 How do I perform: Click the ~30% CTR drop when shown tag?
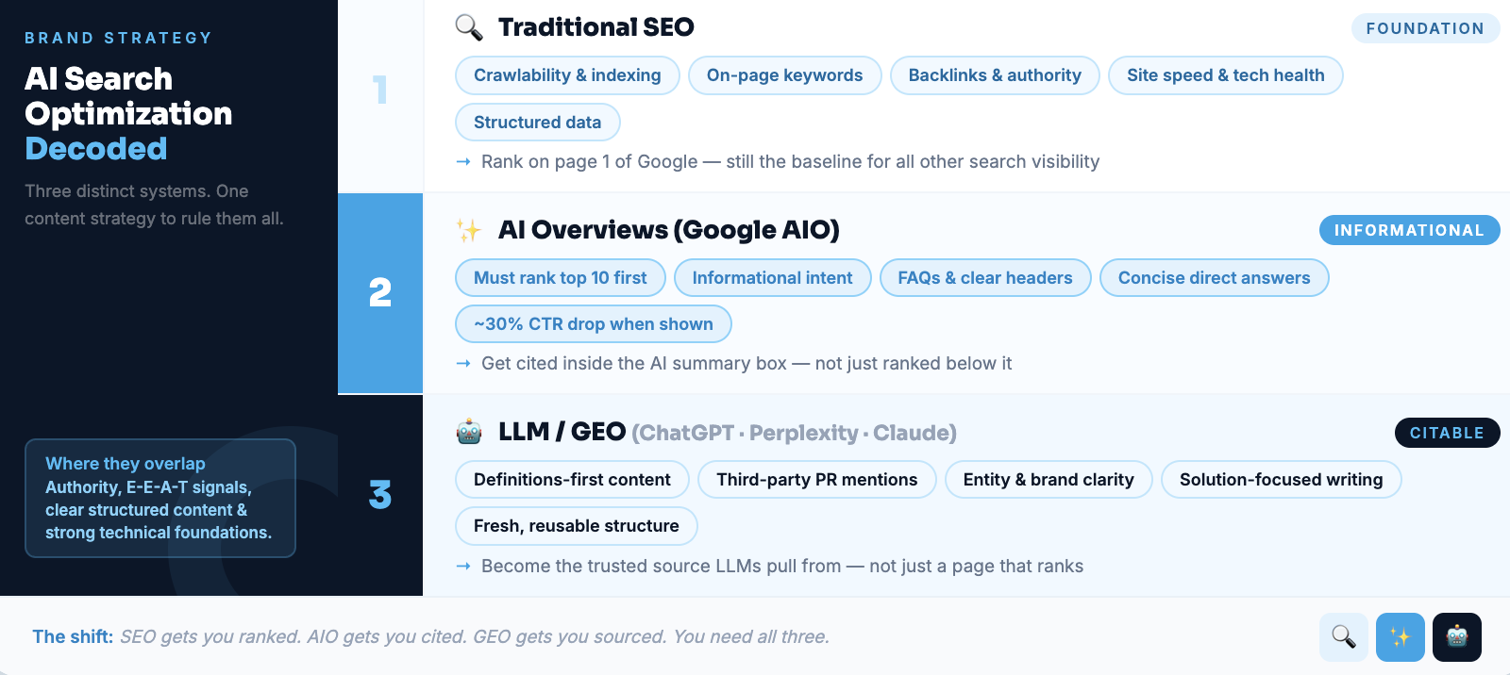point(594,324)
